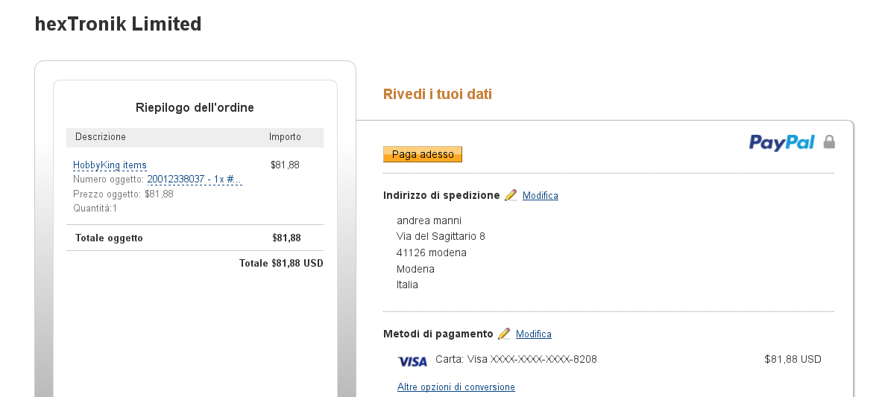Open Modifica link for shipping address
Screen dimensions: 879x397
541,196
